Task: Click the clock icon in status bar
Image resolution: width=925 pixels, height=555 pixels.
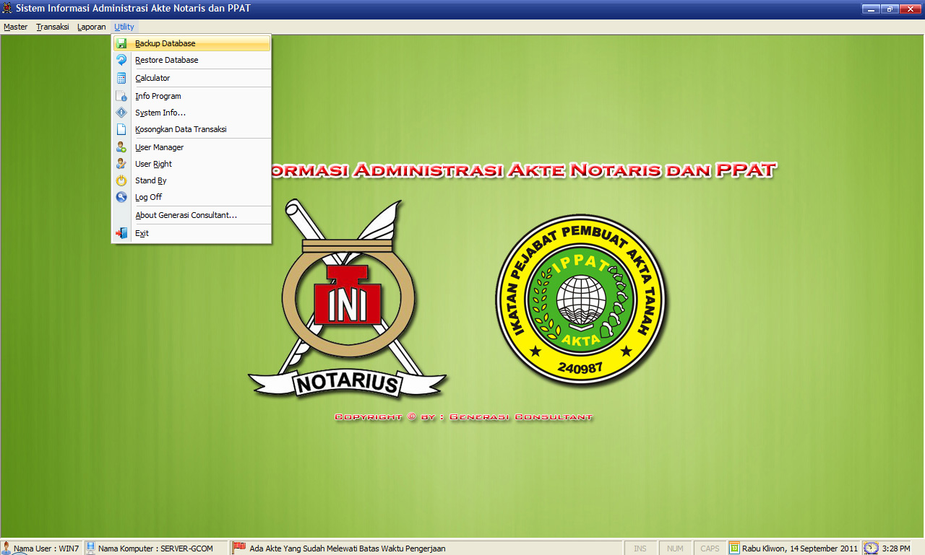Action: (x=872, y=548)
